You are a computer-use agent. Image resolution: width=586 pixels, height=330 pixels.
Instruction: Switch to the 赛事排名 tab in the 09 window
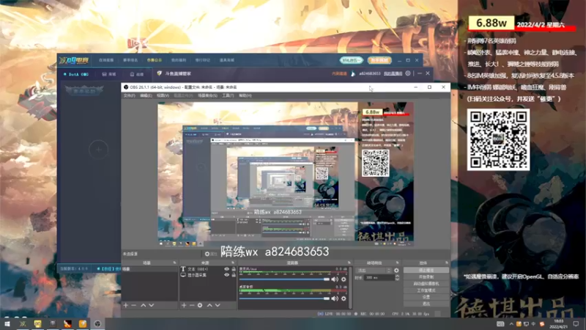[130, 60]
